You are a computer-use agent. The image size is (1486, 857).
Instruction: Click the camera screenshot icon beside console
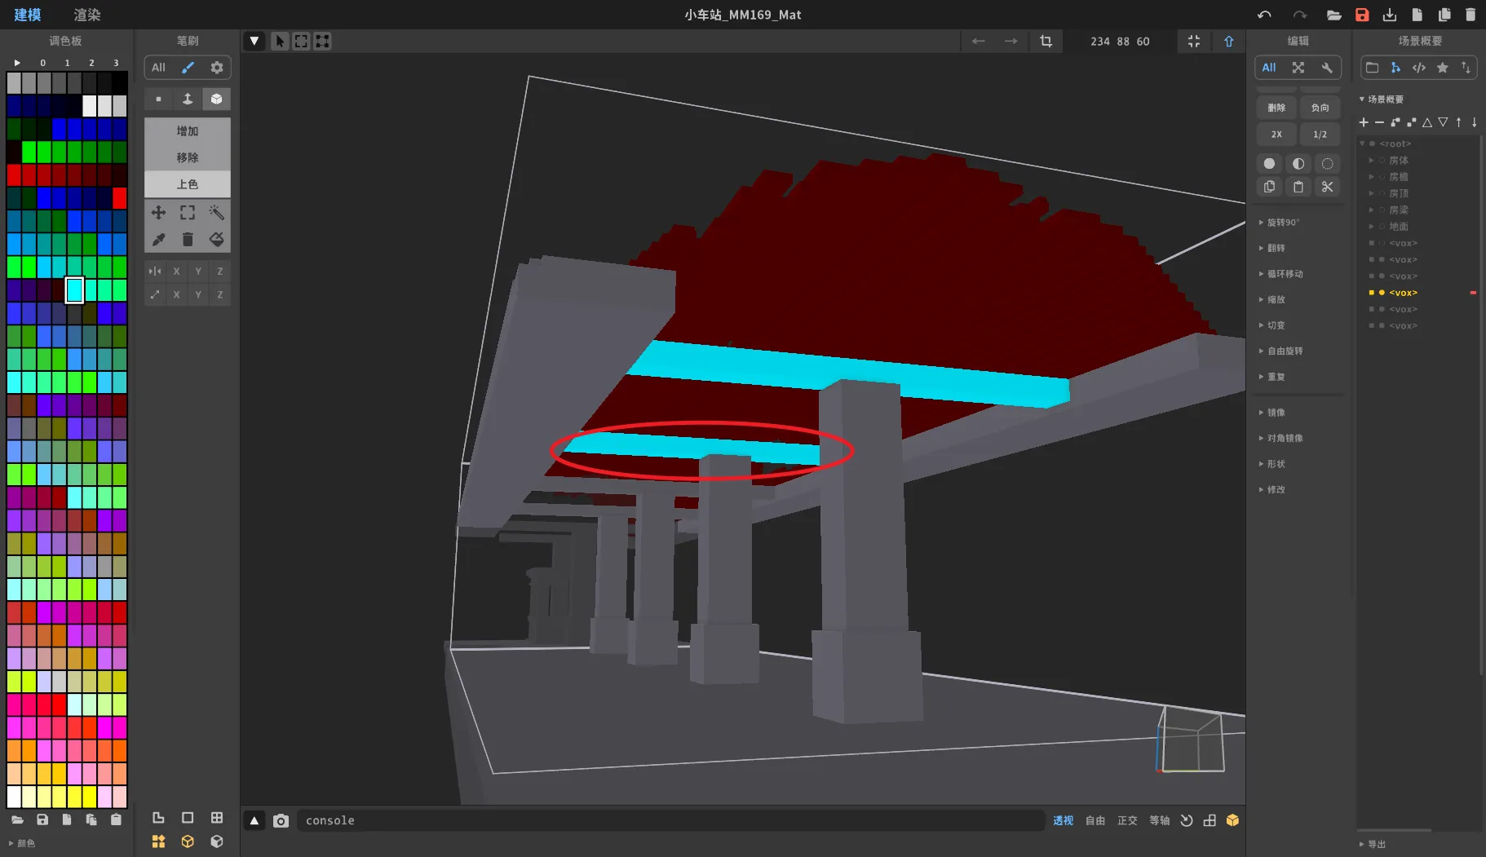(x=281, y=820)
